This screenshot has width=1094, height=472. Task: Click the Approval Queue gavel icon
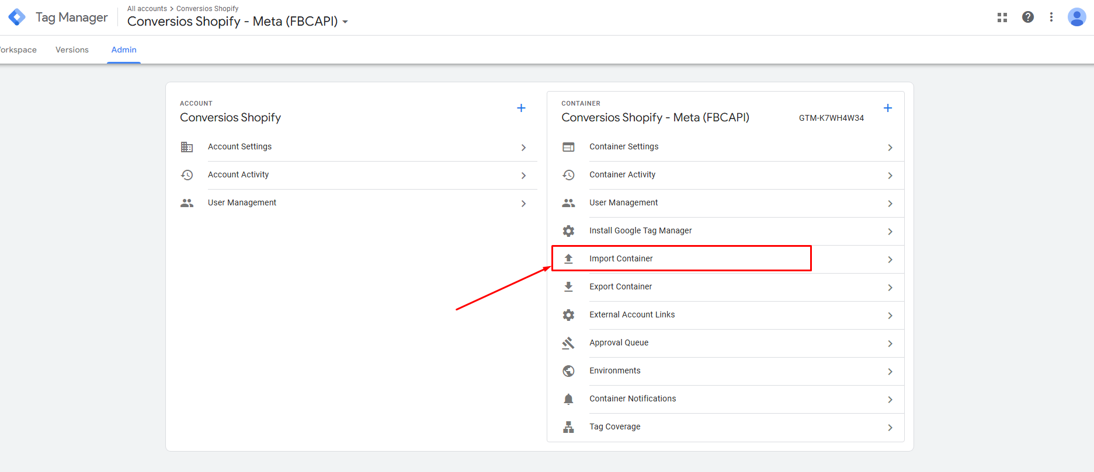pyautogui.click(x=568, y=343)
